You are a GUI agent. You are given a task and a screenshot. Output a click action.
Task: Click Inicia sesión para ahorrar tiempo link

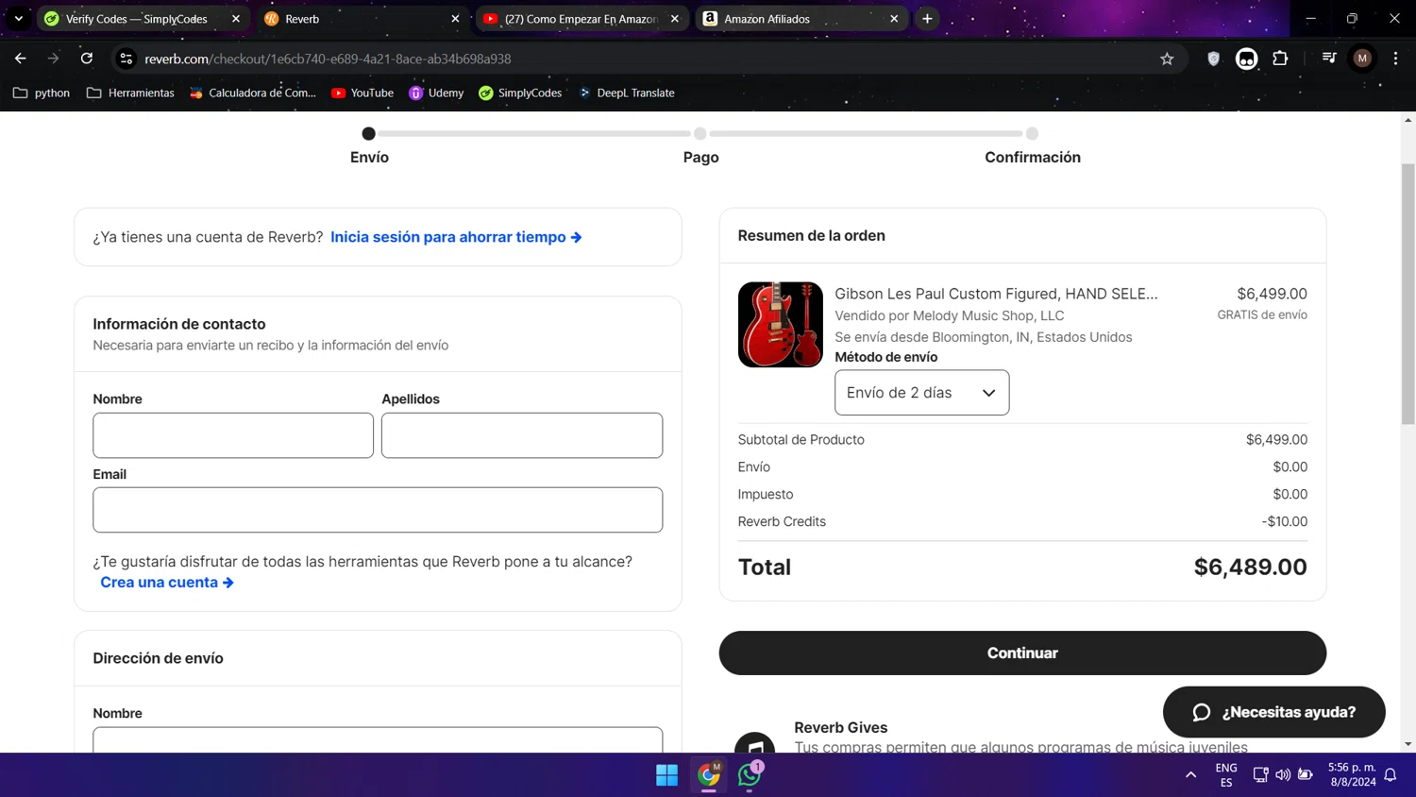[456, 237]
